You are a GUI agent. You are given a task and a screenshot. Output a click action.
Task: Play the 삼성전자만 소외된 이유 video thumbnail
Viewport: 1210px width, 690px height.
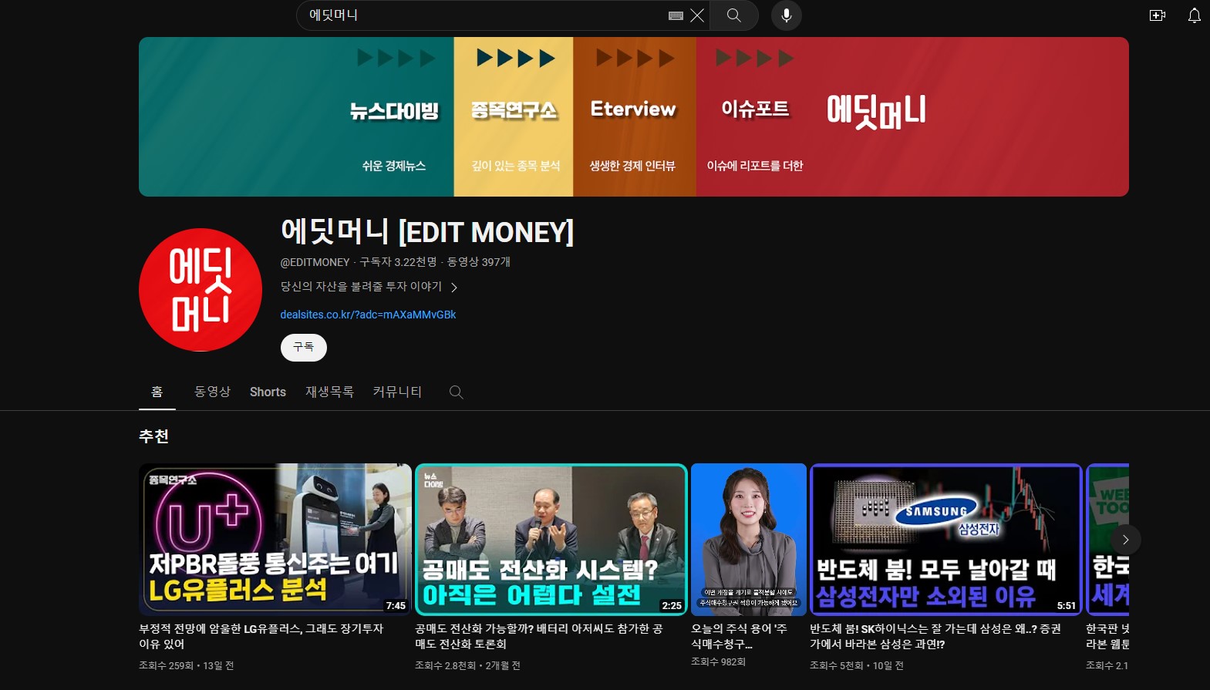946,540
